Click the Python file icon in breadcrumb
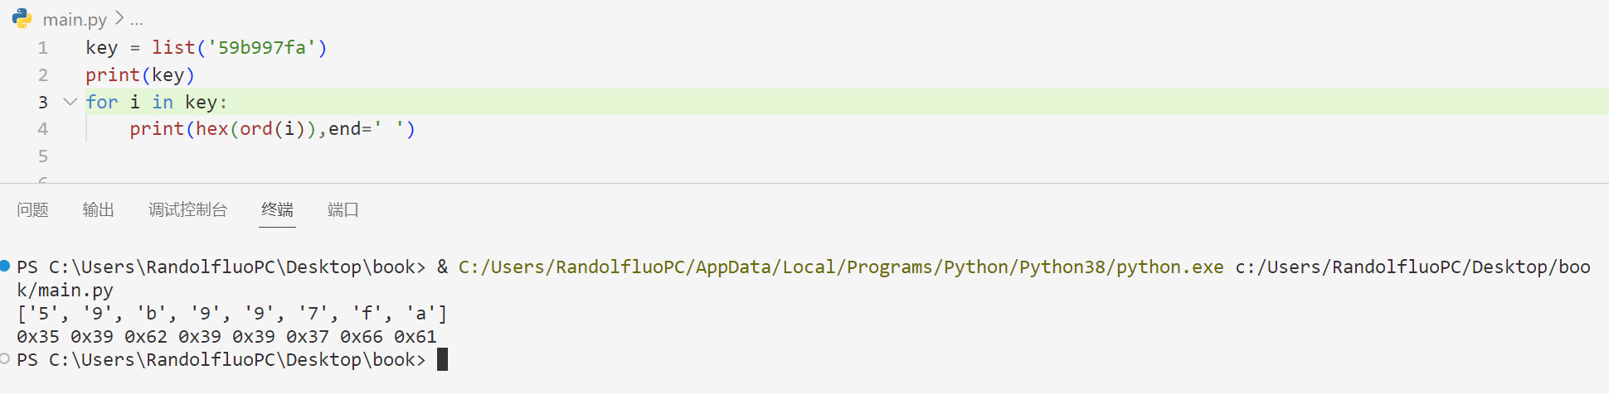The height and width of the screenshot is (394, 1609). (x=22, y=18)
